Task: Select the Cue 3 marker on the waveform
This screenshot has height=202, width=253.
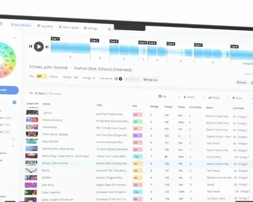Action: click(x=114, y=41)
